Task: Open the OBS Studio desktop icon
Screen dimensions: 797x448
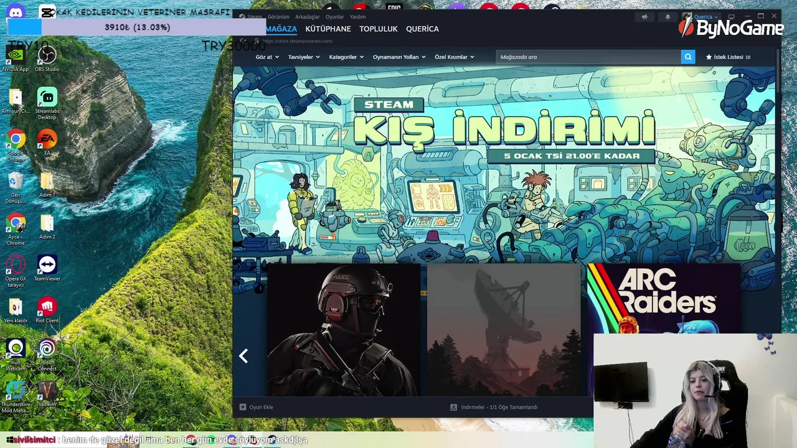Action: tap(47, 59)
